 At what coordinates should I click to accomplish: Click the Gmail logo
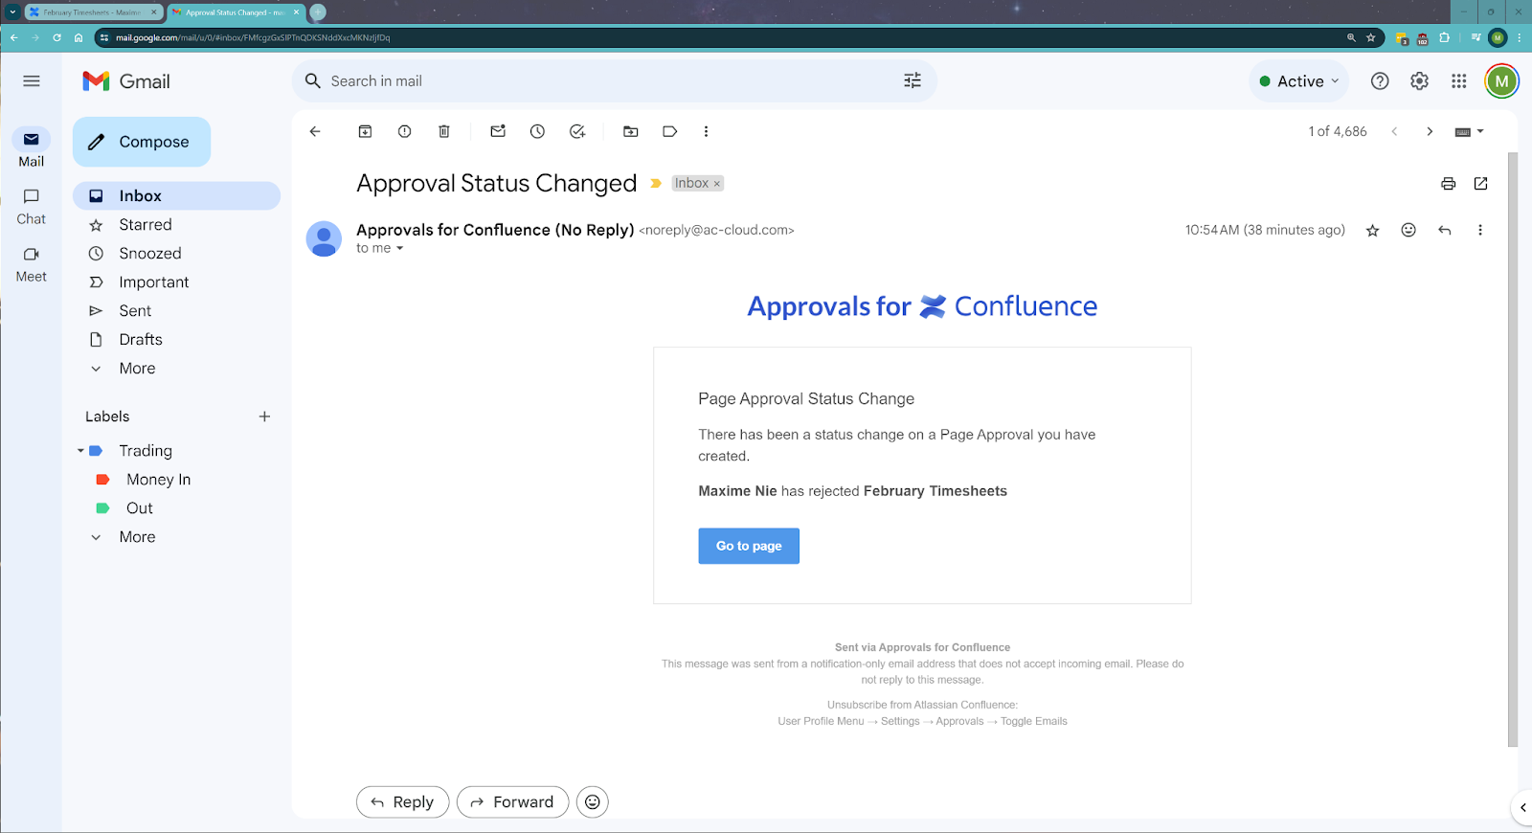[126, 81]
